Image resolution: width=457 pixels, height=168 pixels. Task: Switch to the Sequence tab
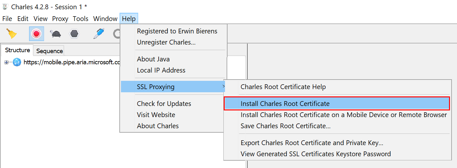pyautogui.click(x=49, y=51)
